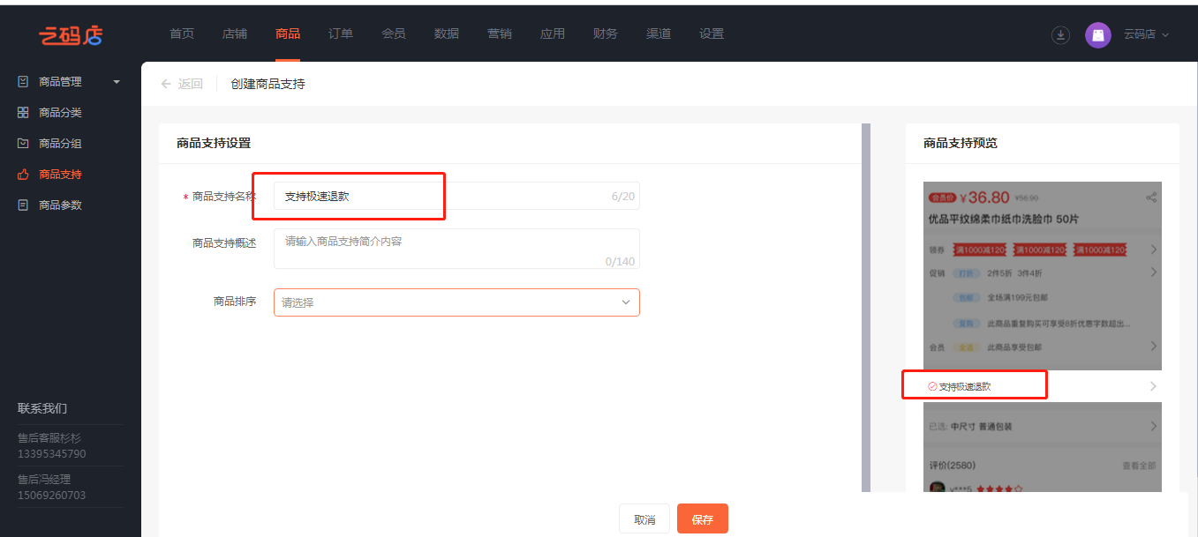Click the 打折 promotion tag in preview
This screenshot has height=537, width=1198.
point(967,273)
